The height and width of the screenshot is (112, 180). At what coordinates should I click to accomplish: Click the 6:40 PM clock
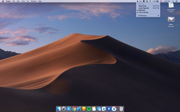pos(167,1)
